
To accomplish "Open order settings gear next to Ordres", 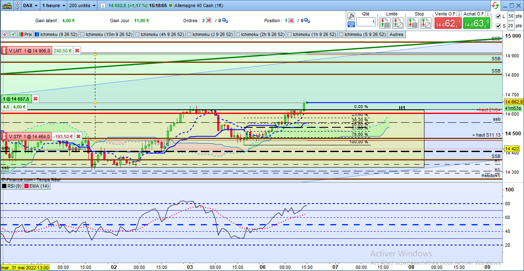I will pyautogui.click(x=225, y=21).
